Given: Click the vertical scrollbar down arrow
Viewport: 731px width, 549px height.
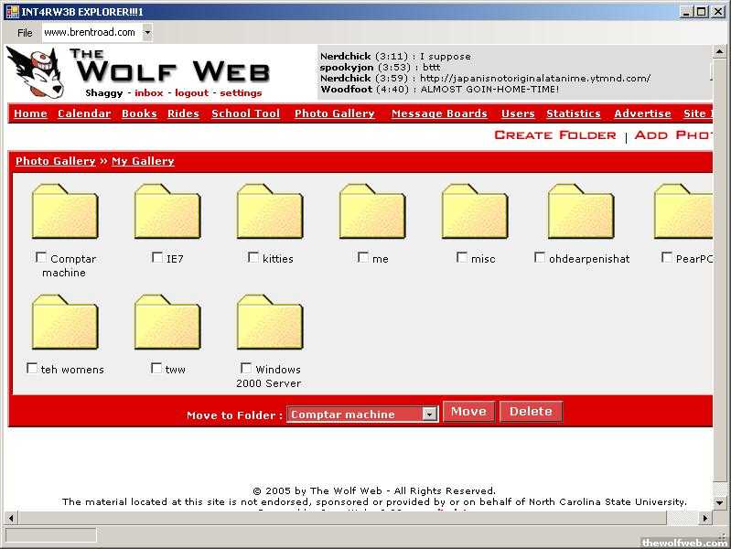Looking at the screenshot, I should click(720, 502).
